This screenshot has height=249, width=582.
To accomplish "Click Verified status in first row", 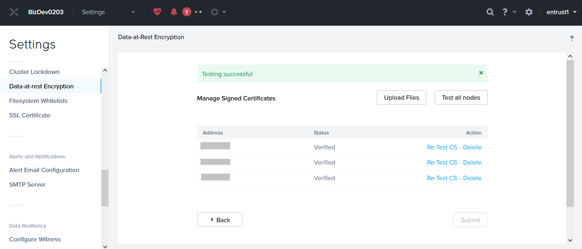I will [324, 147].
